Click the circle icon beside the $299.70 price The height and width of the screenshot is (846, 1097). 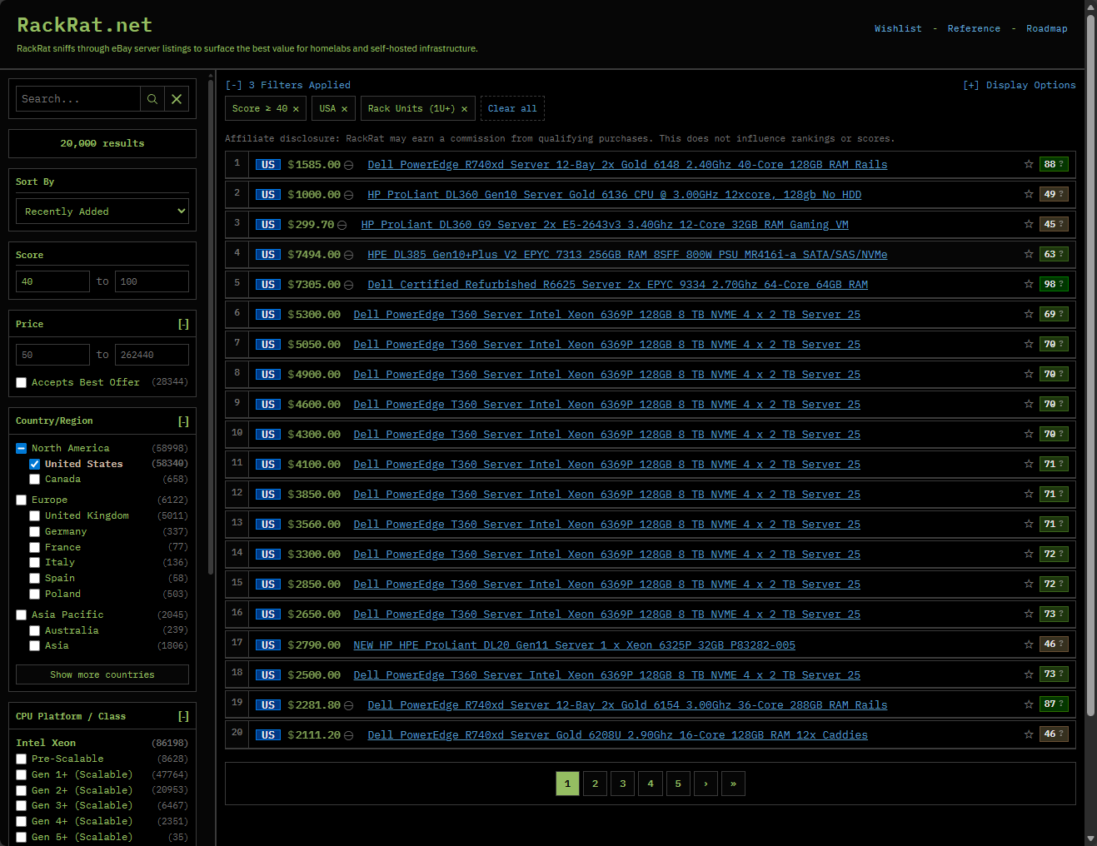342,225
